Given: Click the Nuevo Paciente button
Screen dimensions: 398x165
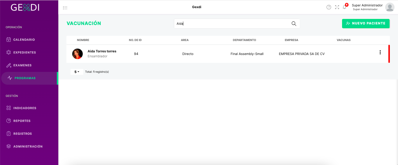Looking at the screenshot, I should point(366,23).
